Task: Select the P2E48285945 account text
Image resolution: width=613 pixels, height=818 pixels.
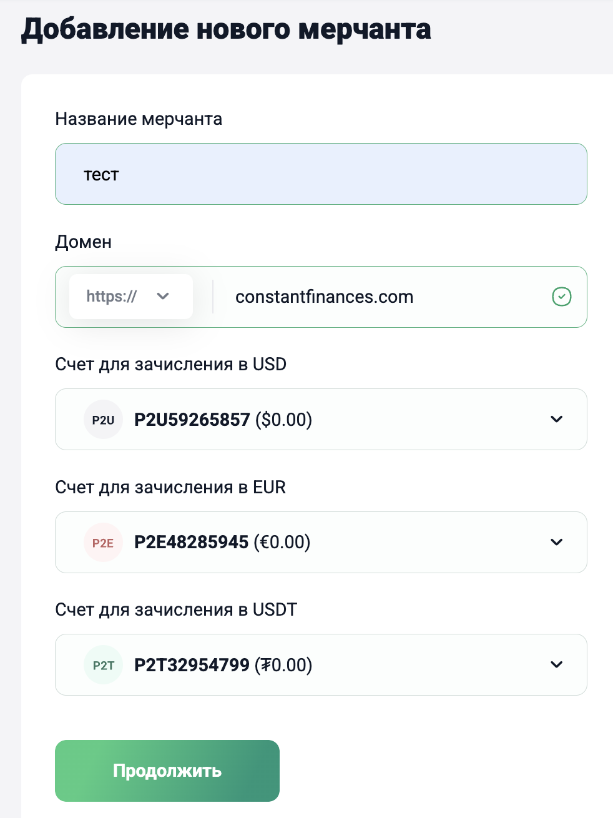Action: (192, 542)
